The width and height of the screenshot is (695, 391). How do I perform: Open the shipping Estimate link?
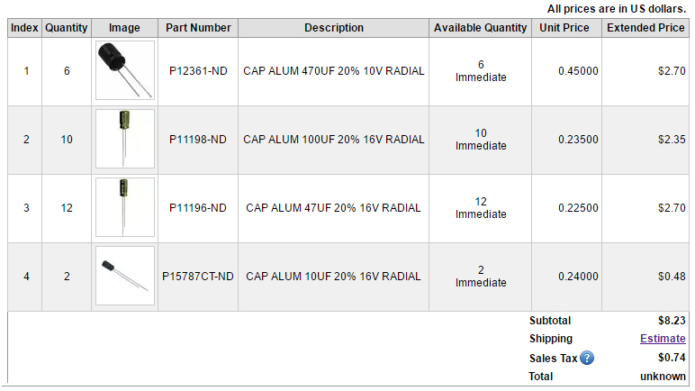click(x=663, y=339)
